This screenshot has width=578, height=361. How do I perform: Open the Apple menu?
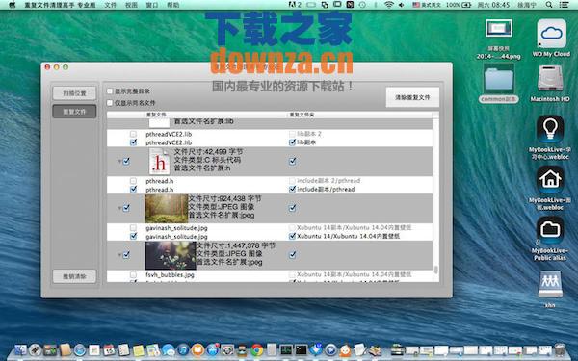point(13,5)
